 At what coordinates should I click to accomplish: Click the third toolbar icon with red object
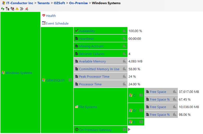[x=12, y=9]
